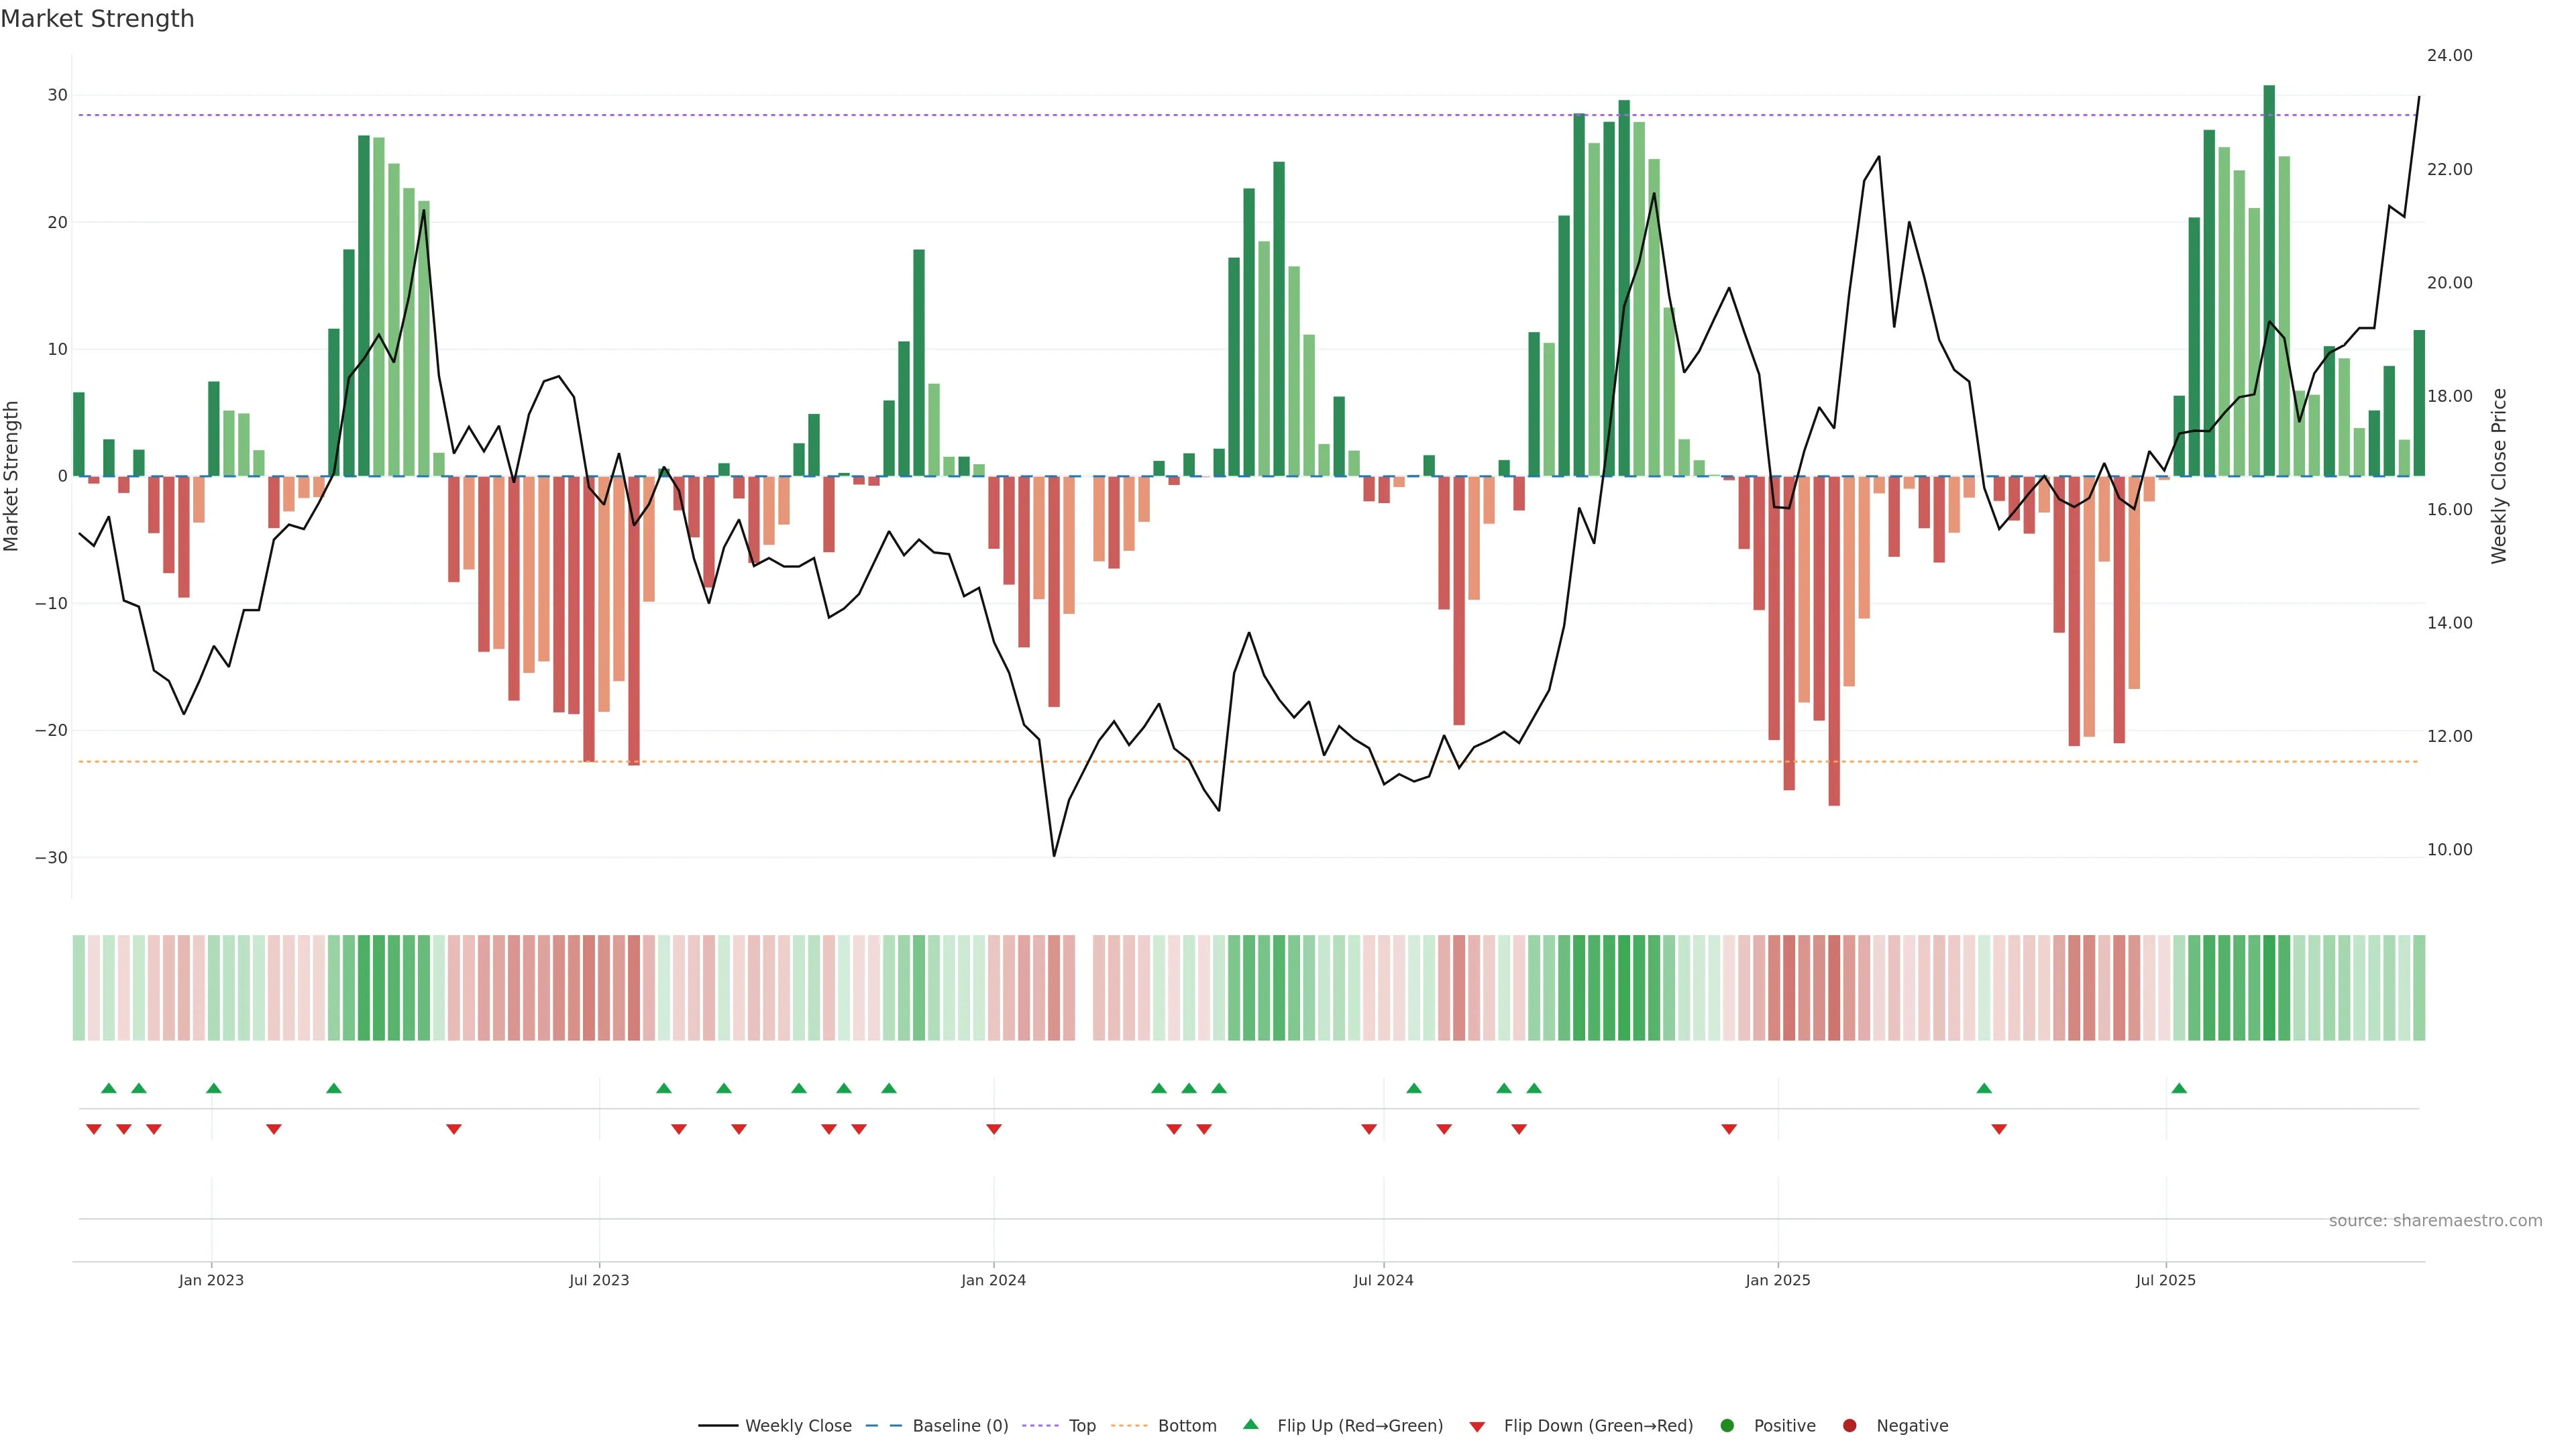The image size is (2576, 1449).
Task: Click the Market Strength chart title
Action: [97, 19]
